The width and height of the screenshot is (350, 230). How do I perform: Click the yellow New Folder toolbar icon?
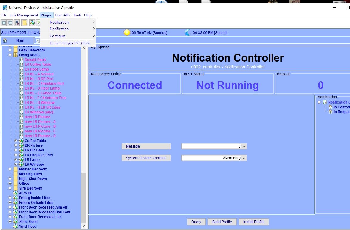pos(24,23)
